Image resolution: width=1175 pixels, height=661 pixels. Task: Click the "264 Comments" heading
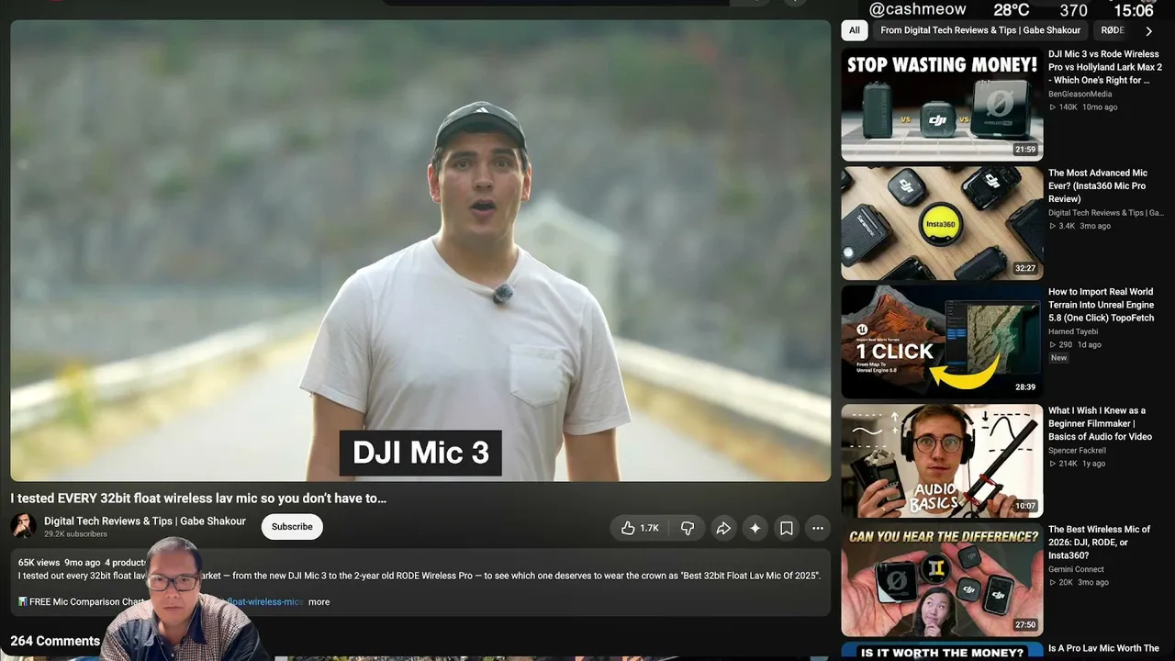pyautogui.click(x=55, y=641)
